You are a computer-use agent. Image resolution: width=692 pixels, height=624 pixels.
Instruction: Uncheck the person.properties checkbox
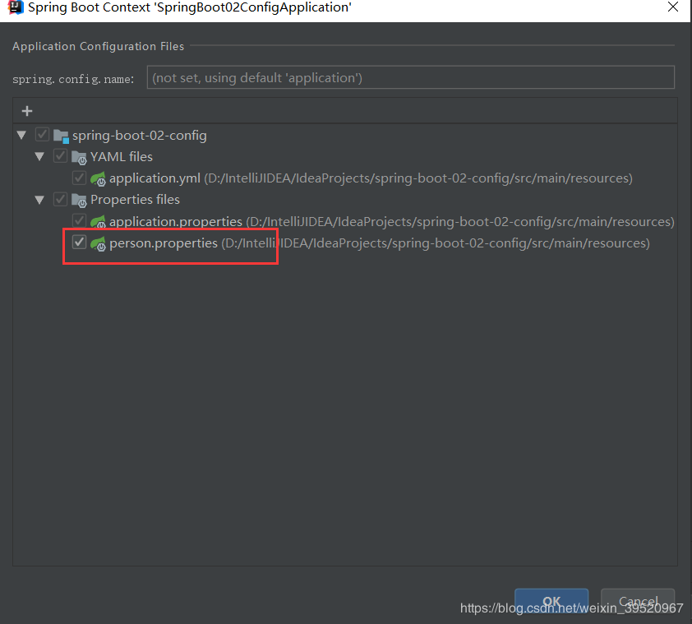coord(79,242)
